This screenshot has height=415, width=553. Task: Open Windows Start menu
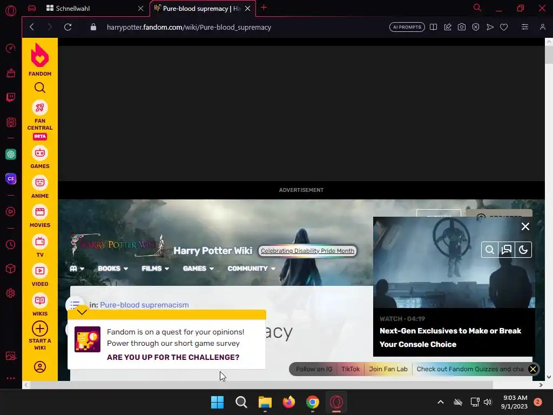pyautogui.click(x=217, y=402)
